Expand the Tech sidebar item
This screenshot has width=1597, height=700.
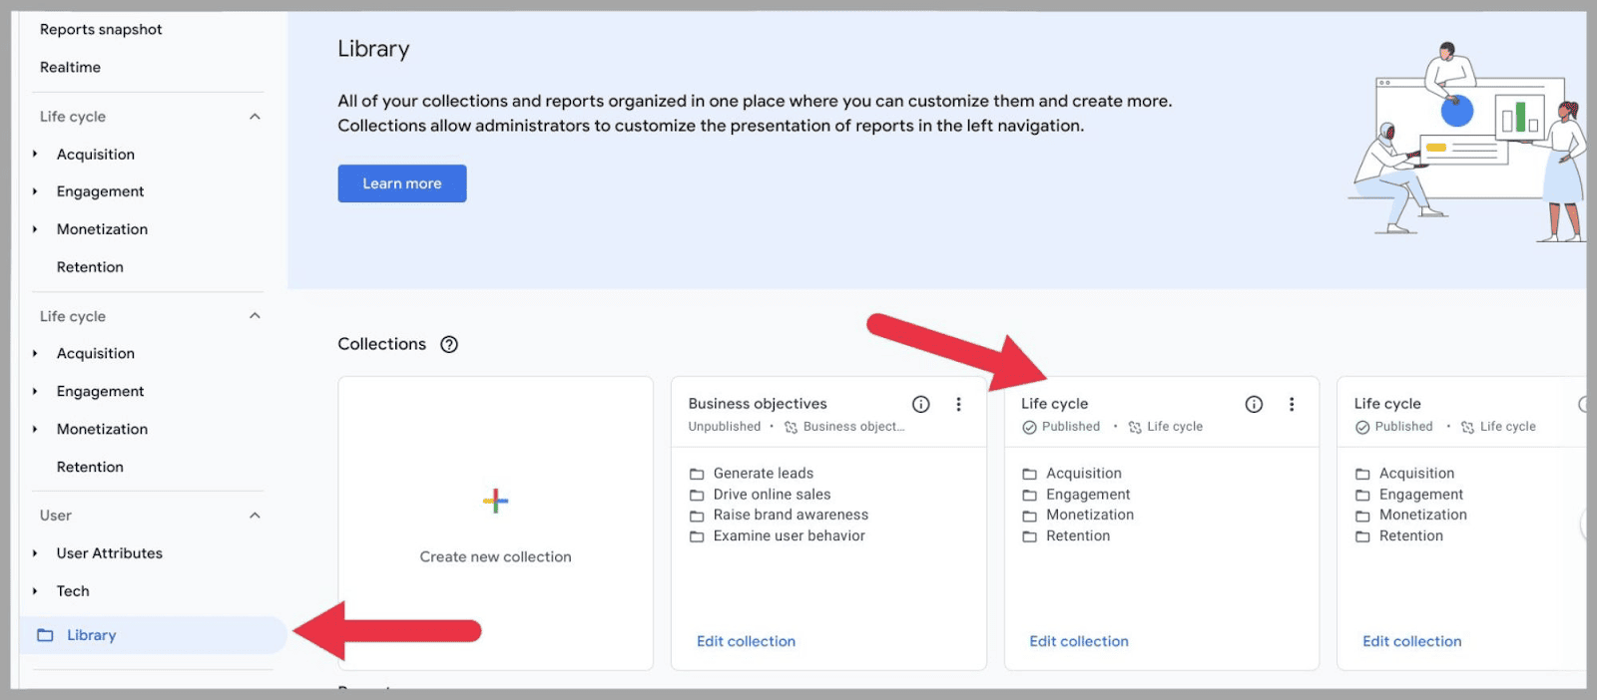tap(35, 591)
